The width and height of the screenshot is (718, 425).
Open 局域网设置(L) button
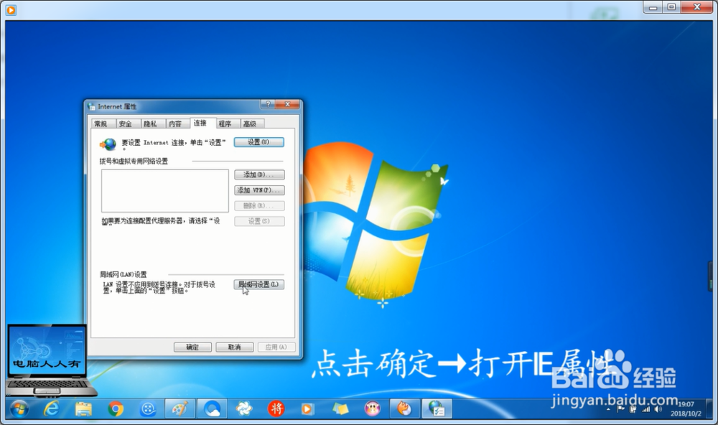click(258, 284)
